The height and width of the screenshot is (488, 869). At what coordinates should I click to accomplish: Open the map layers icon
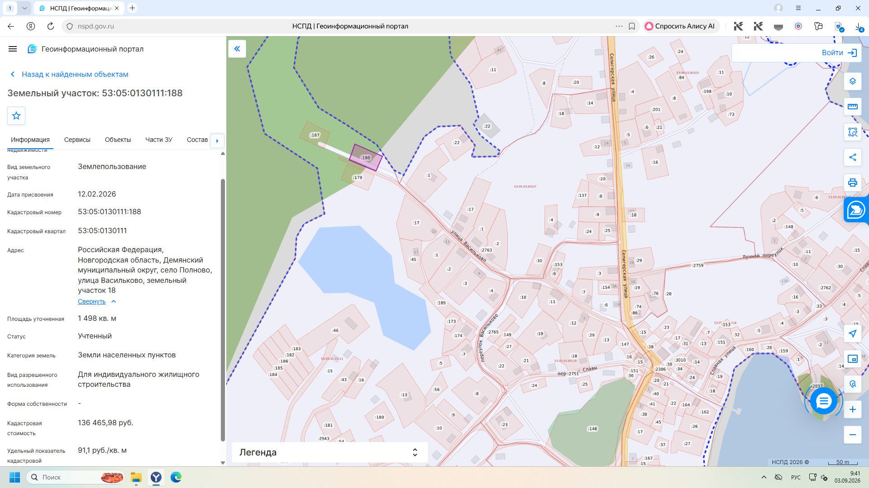click(852, 81)
